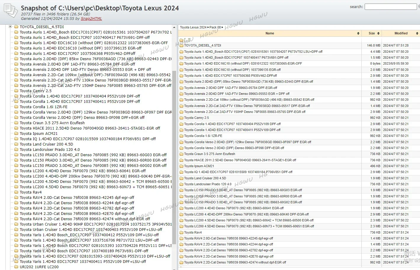Open Pack 08 breadcrumb link

215,27
